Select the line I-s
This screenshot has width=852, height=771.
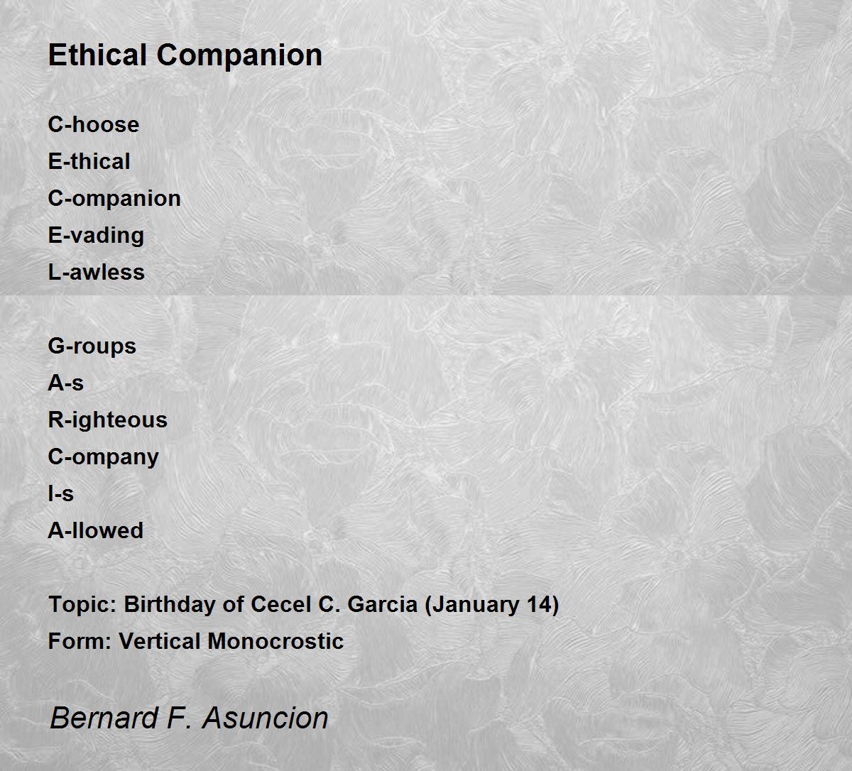[60, 493]
